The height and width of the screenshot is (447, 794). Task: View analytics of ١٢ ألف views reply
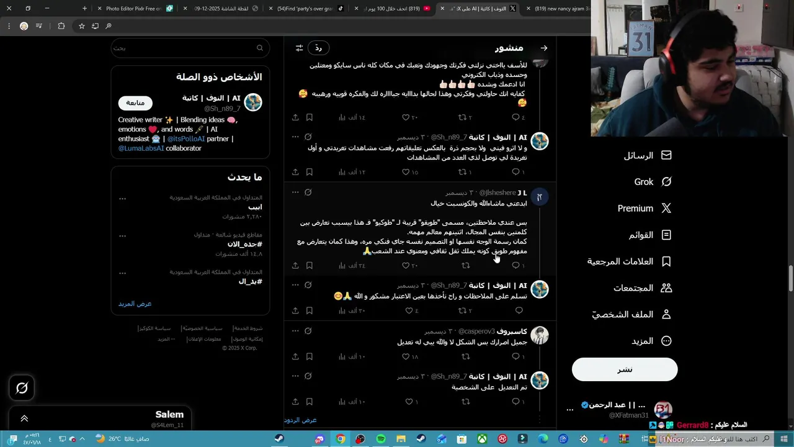point(352,172)
